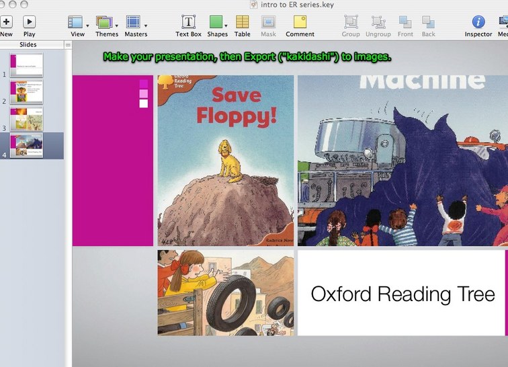Expand the Themes dropdown
The width and height of the screenshot is (508, 367).
click(106, 24)
